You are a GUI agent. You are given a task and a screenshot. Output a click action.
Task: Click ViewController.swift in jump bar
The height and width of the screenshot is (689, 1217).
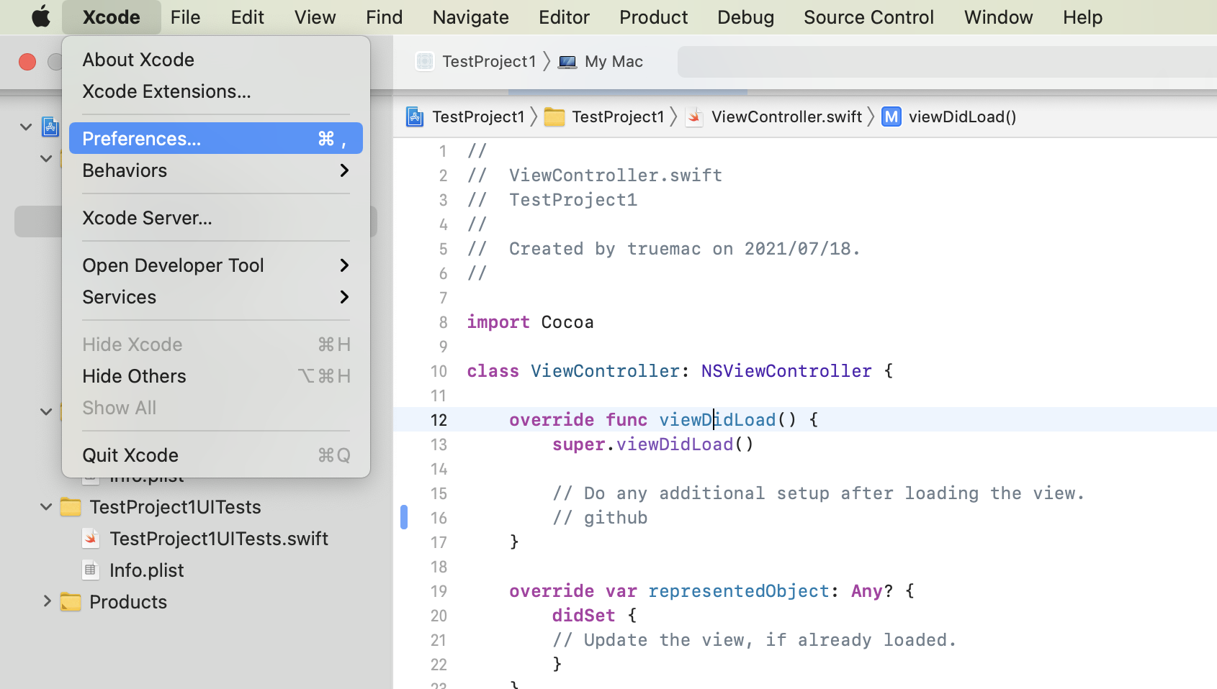[786, 117]
